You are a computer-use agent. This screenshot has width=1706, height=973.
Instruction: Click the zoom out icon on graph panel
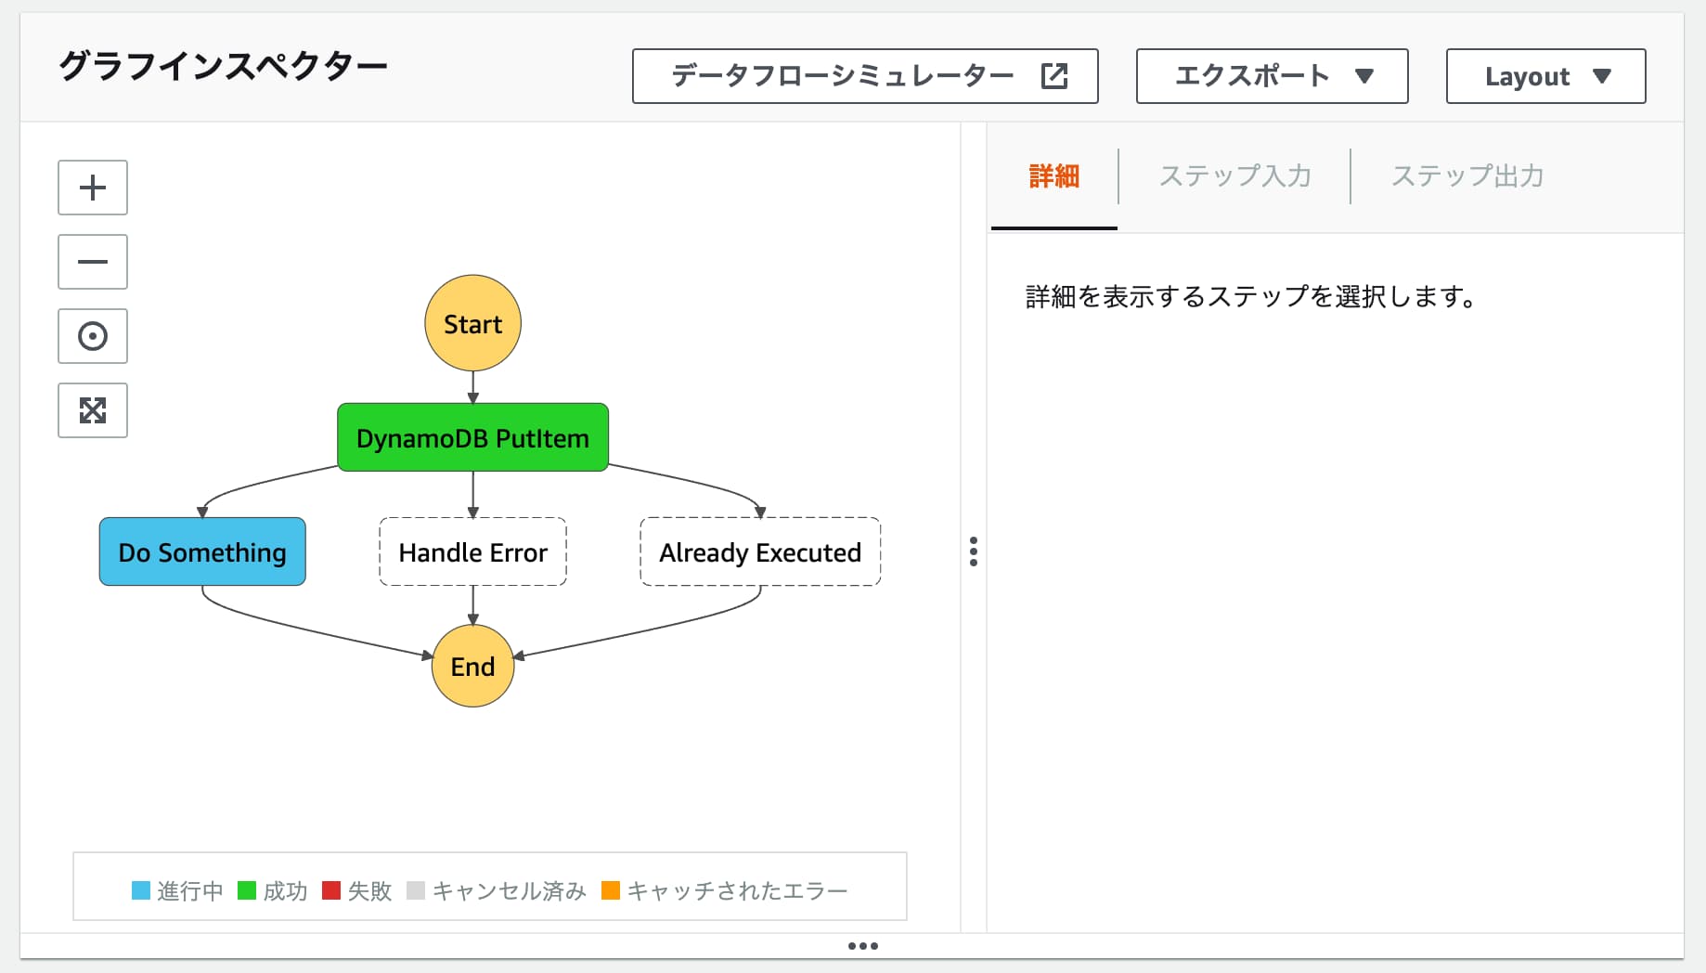(92, 262)
